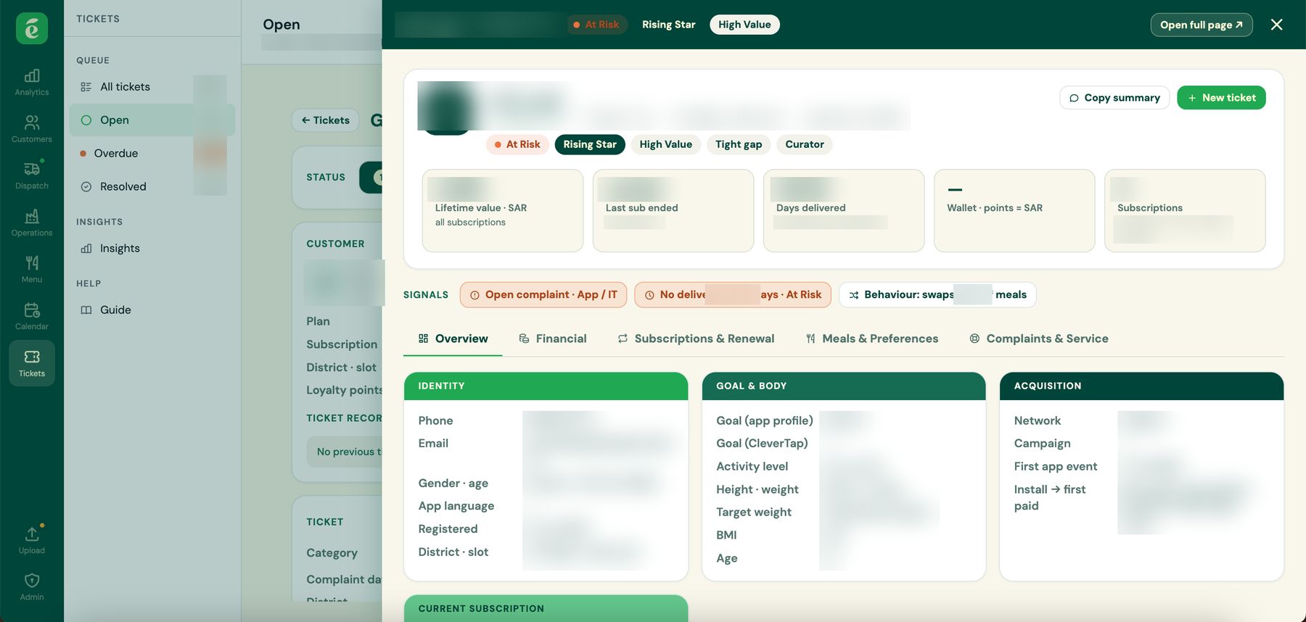Open the Calendar sidebar icon
The image size is (1306, 622).
(x=32, y=316)
